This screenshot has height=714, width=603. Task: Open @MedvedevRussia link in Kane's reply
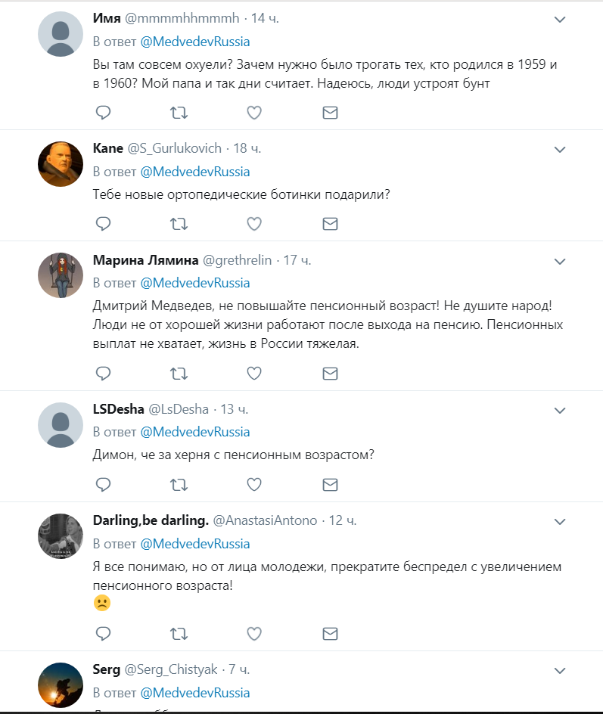[195, 172]
